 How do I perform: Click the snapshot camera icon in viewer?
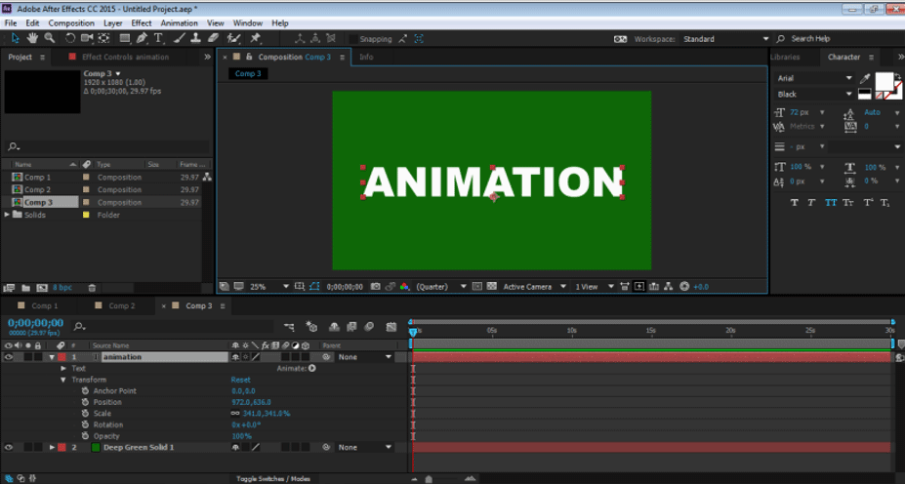[x=375, y=286]
